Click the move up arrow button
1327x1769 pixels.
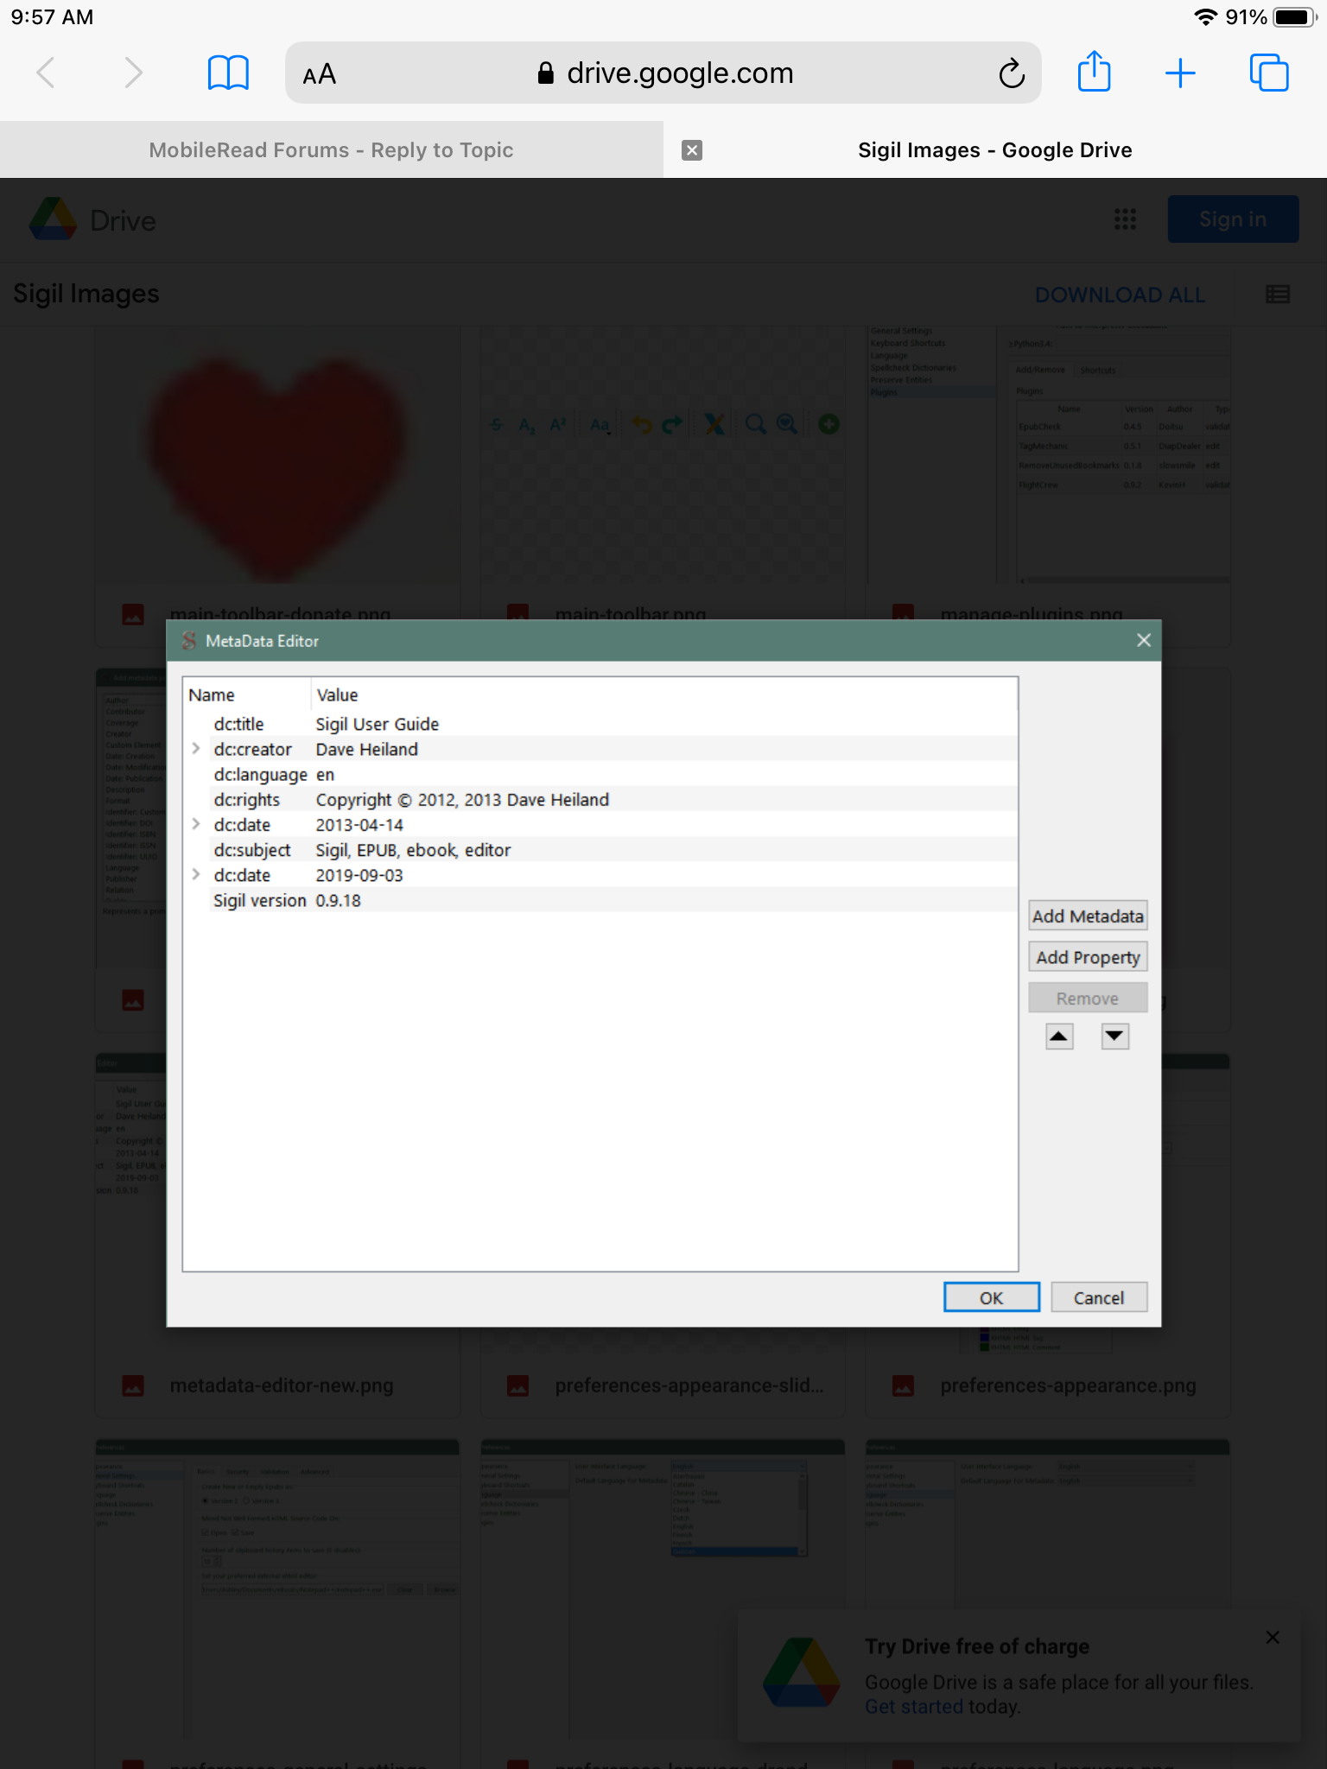tap(1059, 1036)
